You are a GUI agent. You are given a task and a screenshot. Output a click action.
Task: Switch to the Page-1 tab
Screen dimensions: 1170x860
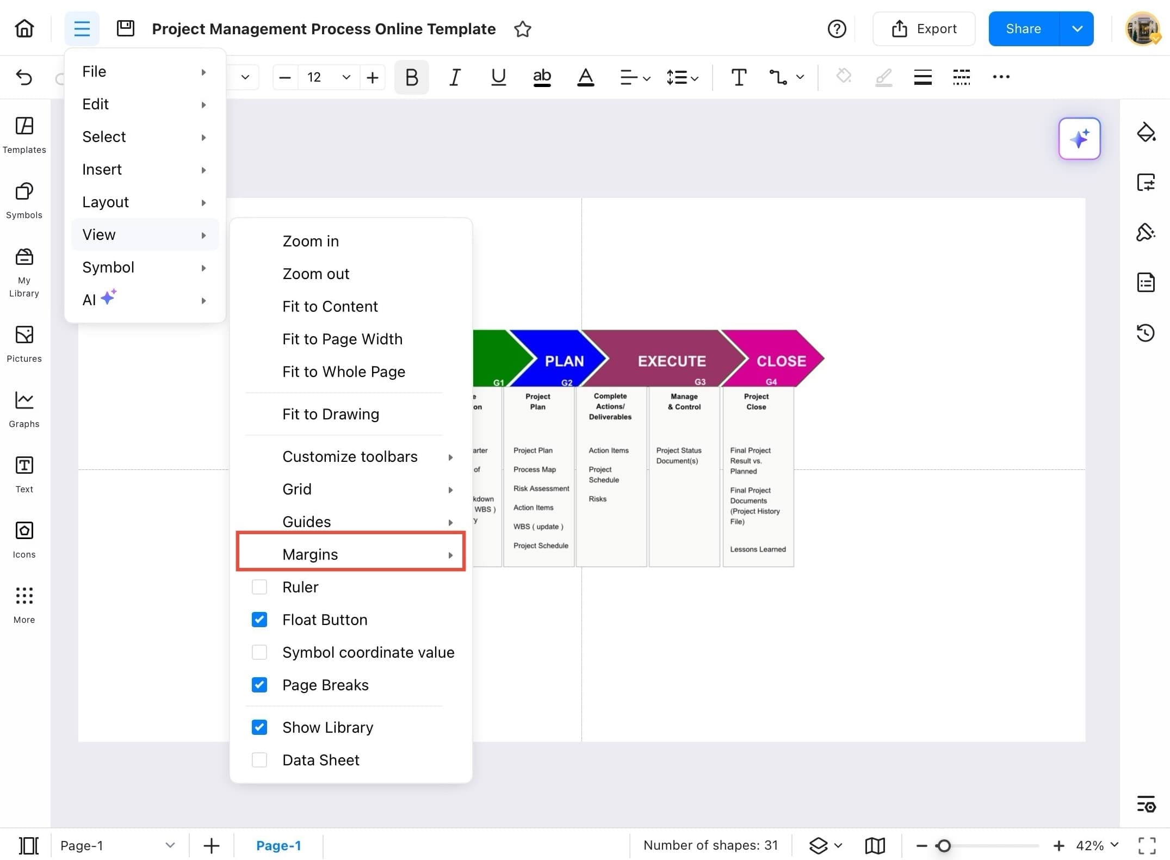[x=278, y=845]
